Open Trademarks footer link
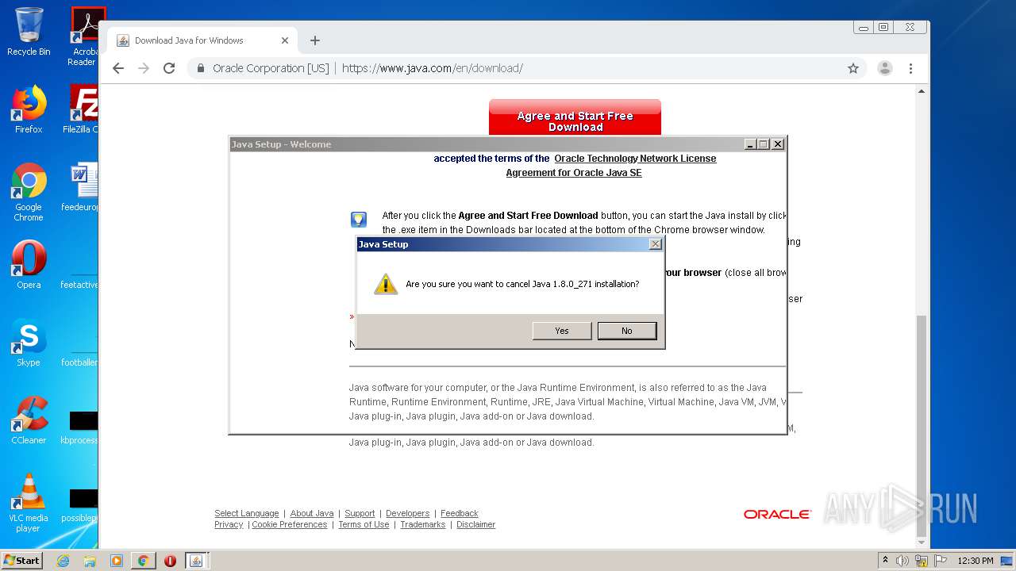Screen dimensions: 1016x571 pyautogui.click(x=423, y=524)
